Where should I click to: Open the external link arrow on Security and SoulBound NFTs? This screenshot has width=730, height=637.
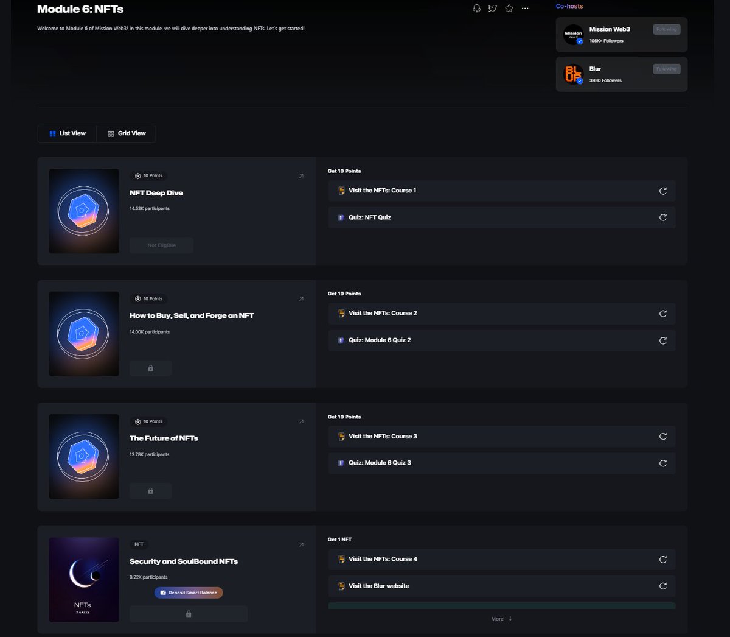301,544
